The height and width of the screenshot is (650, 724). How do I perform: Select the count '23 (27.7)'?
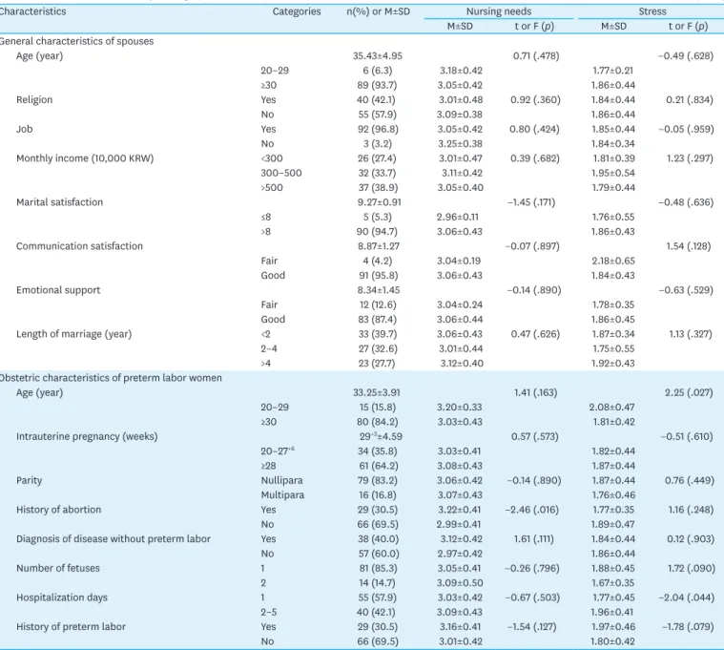coord(377,364)
